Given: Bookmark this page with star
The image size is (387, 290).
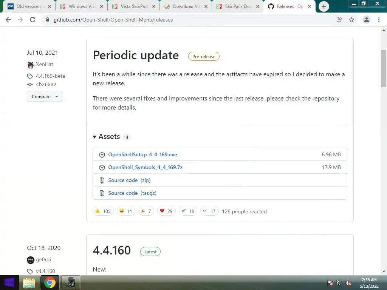Looking at the screenshot, I should pyautogui.click(x=351, y=20).
